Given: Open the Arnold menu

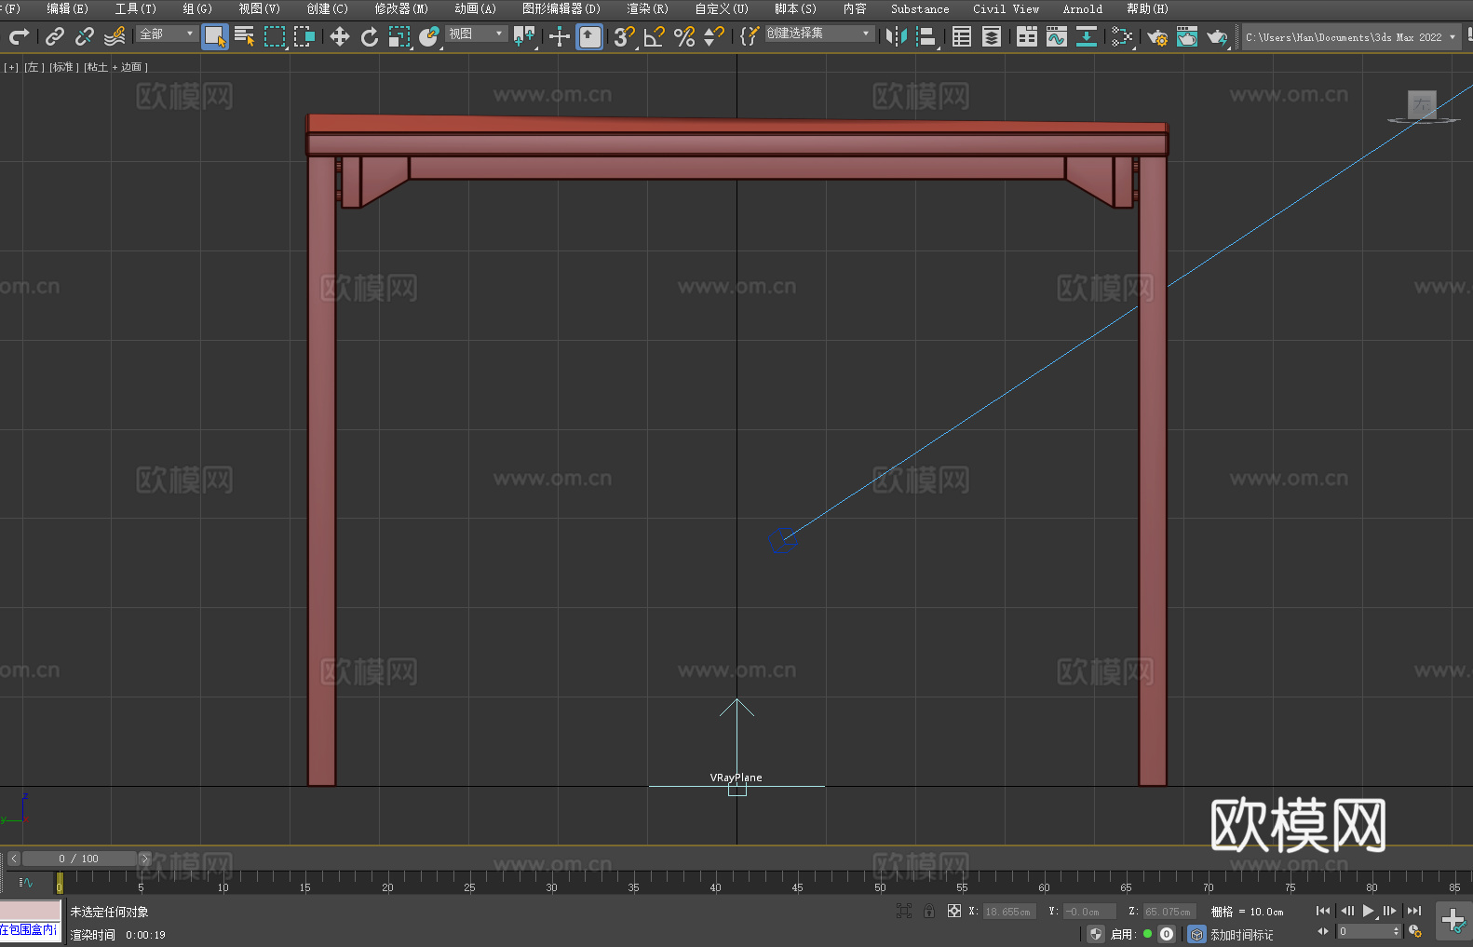Looking at the screenshot, I should [1082, 8].
